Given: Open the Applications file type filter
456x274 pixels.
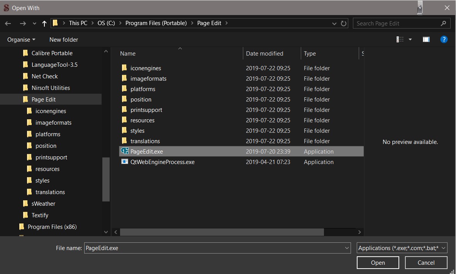Looking at the screenshot, I should click(x=402, y=248).
